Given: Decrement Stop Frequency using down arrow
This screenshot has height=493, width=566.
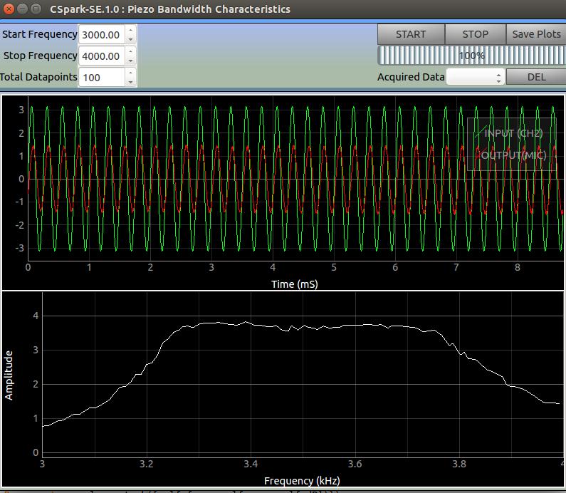Looking at the screenshot, I should point(130,60).
